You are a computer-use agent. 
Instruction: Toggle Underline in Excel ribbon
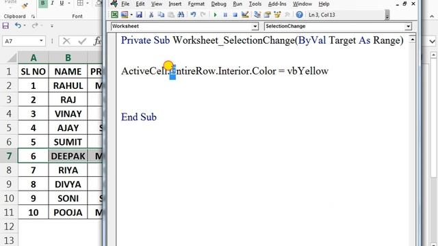click(x=62, y=3)
